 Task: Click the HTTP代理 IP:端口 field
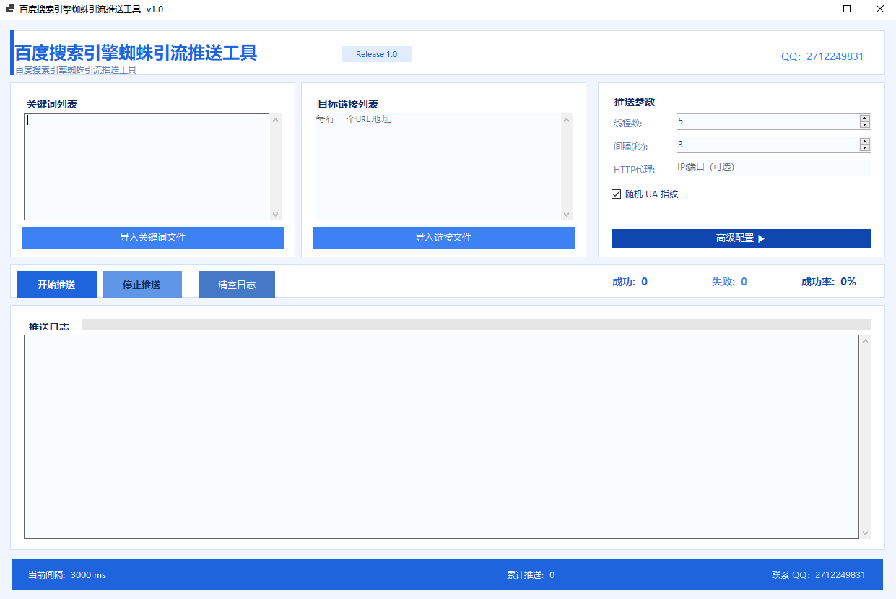[773, 168]
